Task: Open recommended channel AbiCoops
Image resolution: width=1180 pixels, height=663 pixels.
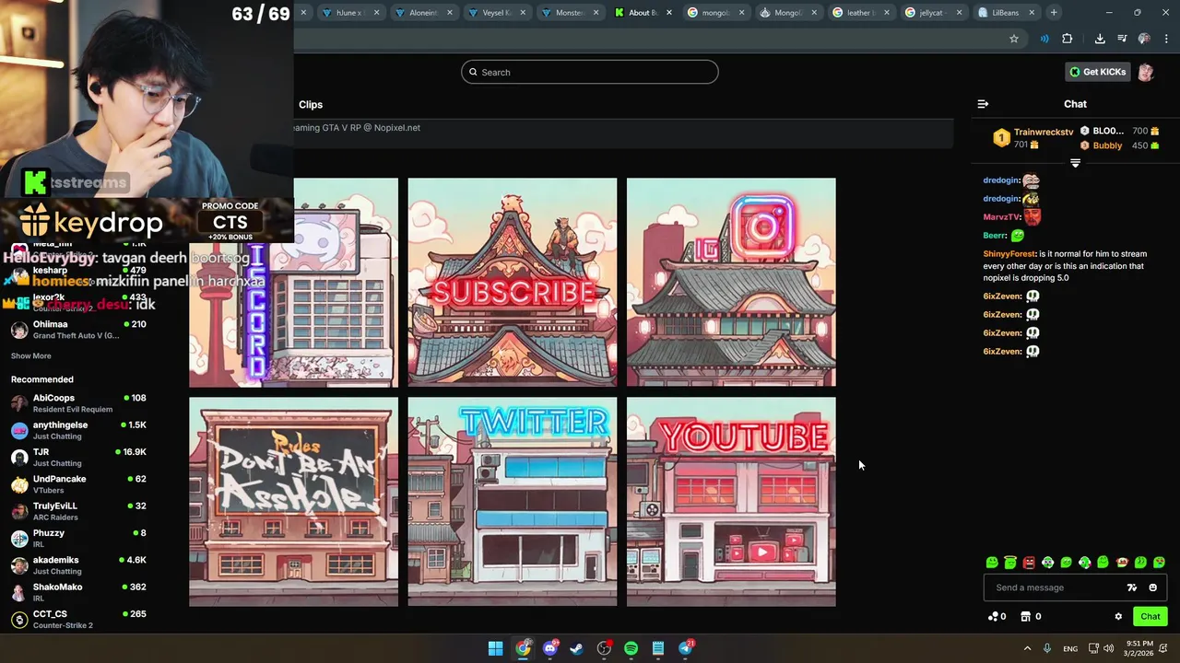Action: [x=78, y=403]
